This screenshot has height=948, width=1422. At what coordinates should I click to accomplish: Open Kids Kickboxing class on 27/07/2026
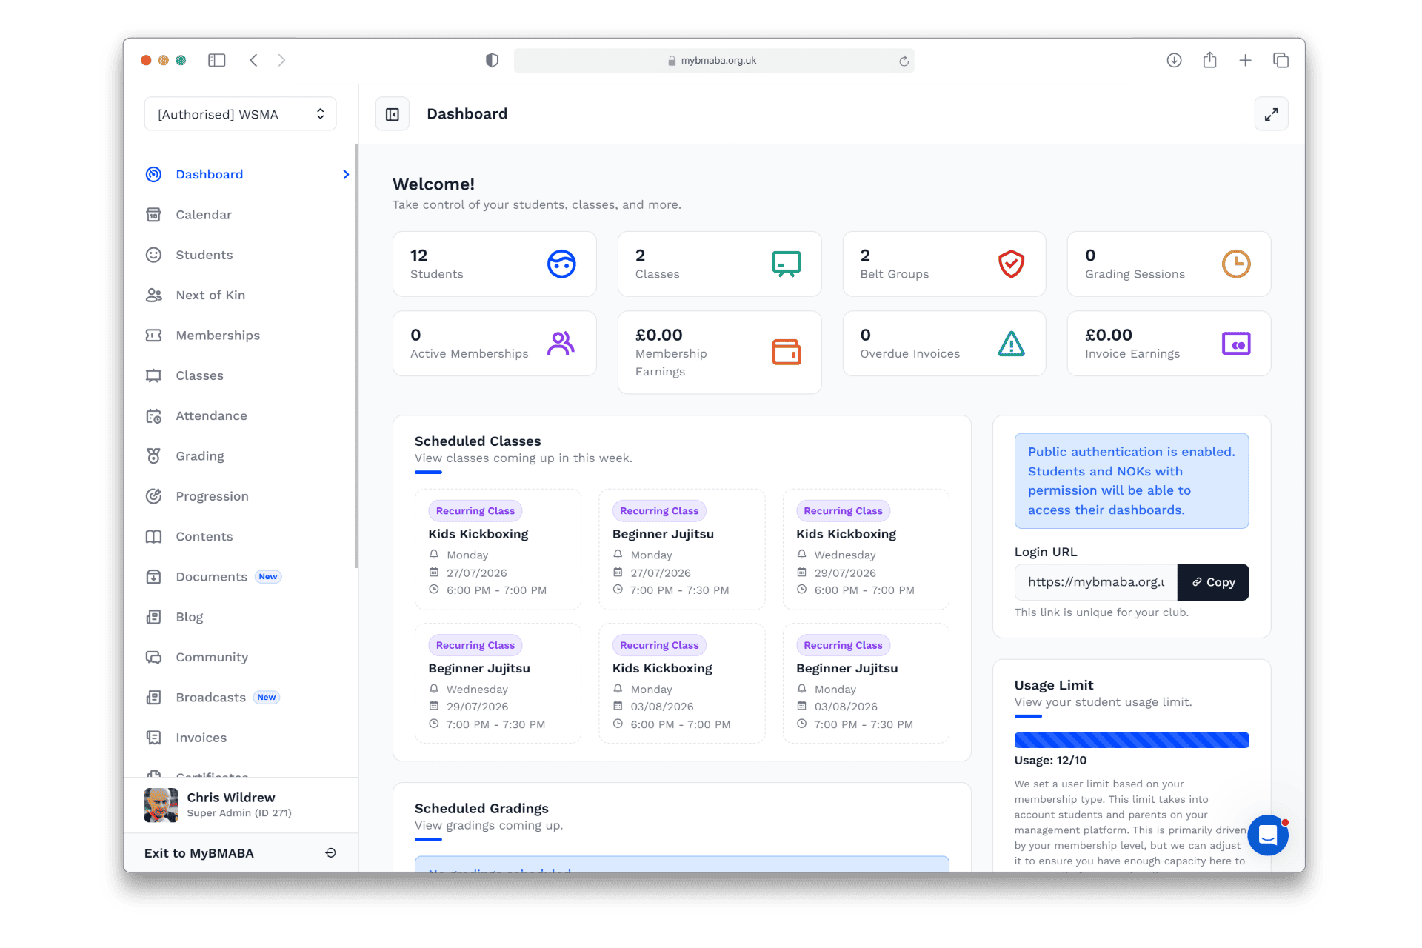498,550
